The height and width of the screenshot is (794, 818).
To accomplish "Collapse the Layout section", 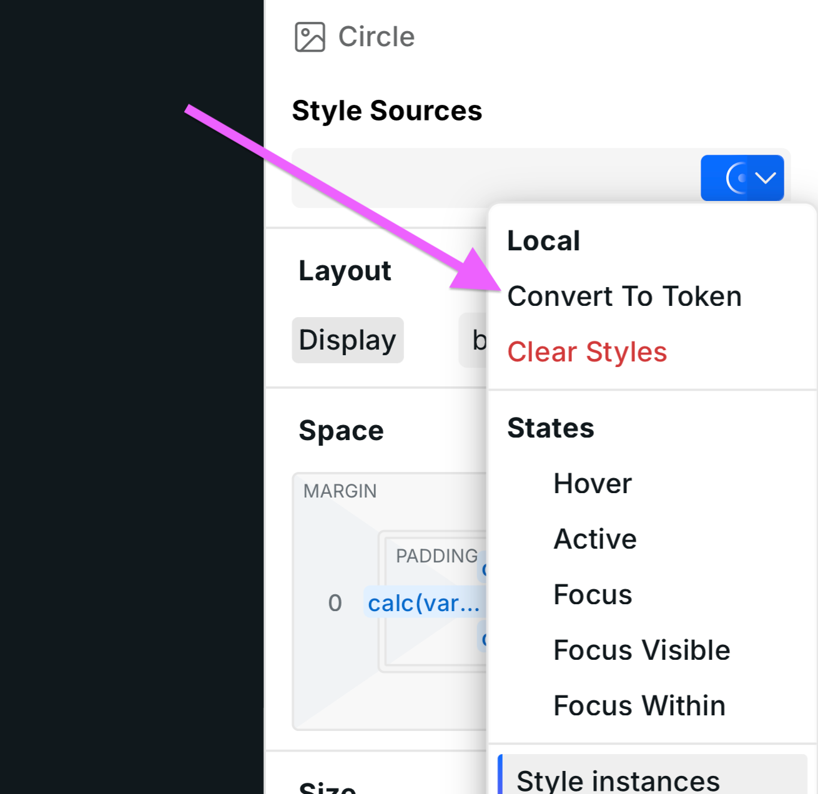I will click(345, 270).
